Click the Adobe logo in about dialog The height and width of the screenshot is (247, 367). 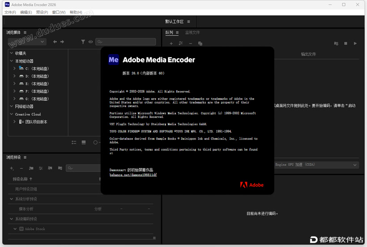tap(252, 185)
